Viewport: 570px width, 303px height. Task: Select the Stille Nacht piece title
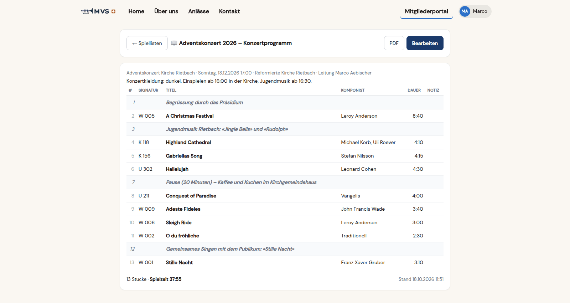[179, 262]
